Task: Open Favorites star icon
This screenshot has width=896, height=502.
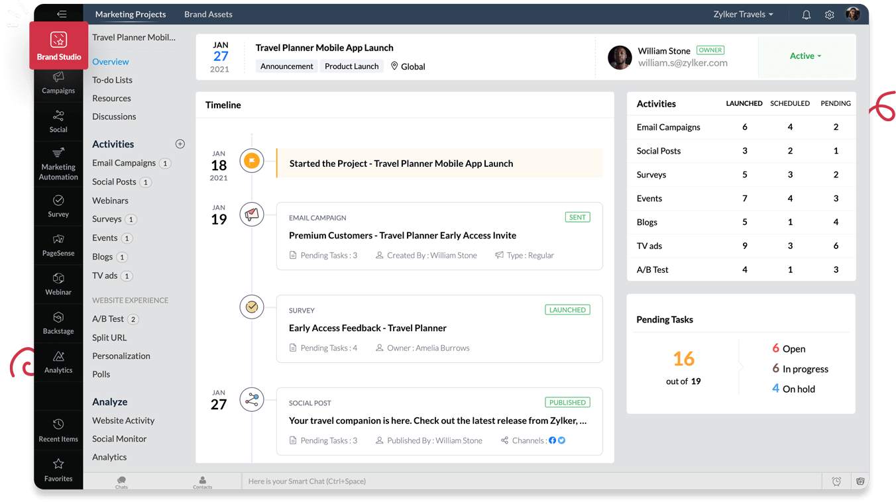Action: 58,470
